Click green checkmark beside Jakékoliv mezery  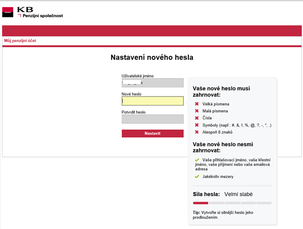tap(197, 176)
